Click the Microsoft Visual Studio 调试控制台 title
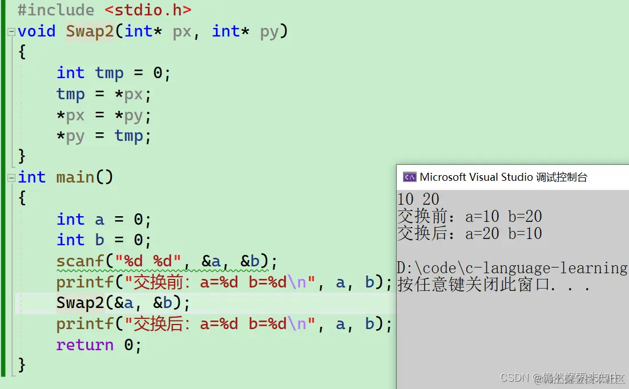Image resolution: width=629 pixels, height=389 pixels. click(503, 177)
